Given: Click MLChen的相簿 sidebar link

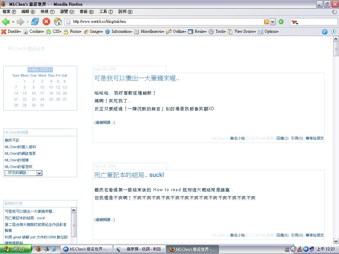Looking at the screenshot, I should (17, 160).
